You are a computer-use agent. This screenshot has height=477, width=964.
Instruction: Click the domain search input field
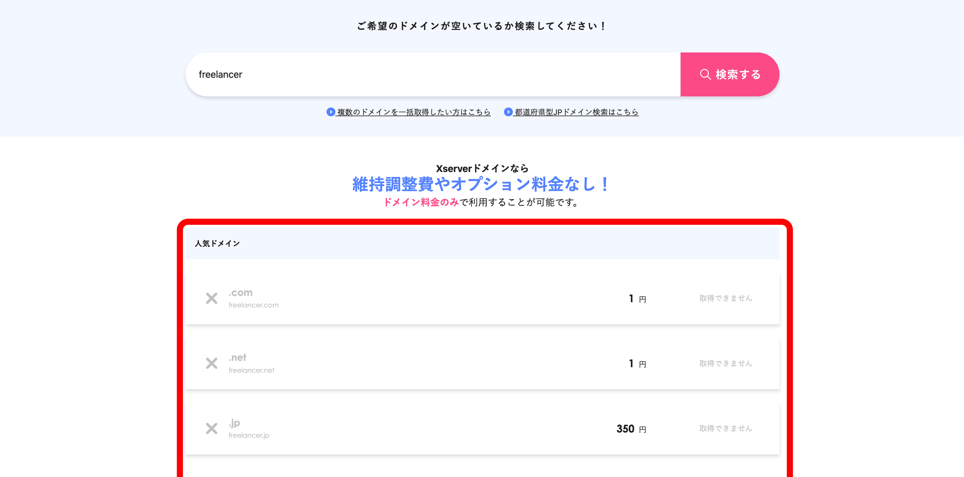(433, 74)
